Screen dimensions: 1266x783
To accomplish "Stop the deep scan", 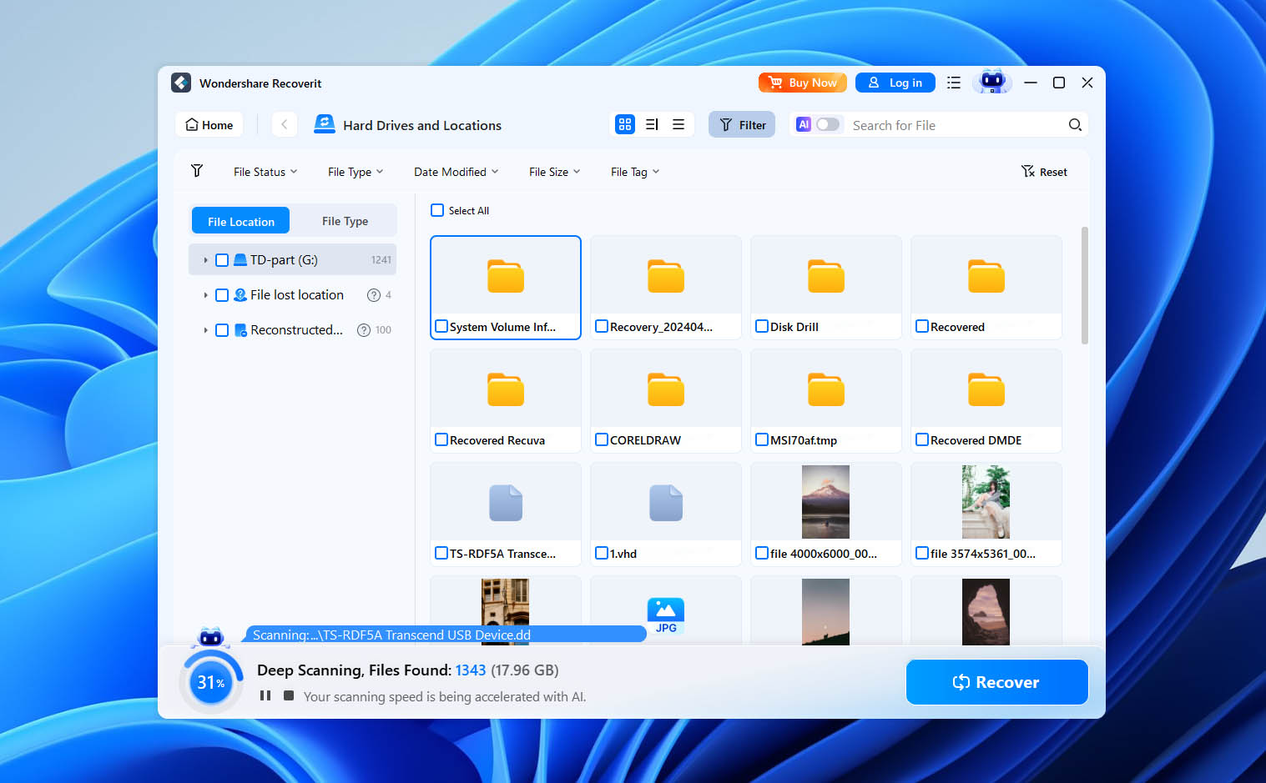I will 288,695.
